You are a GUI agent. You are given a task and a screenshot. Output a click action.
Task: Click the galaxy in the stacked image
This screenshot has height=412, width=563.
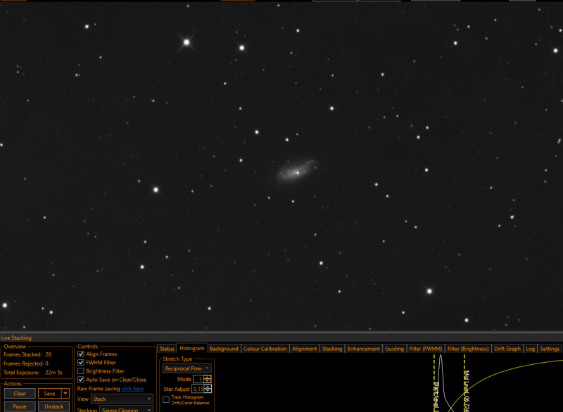(296, 171)
